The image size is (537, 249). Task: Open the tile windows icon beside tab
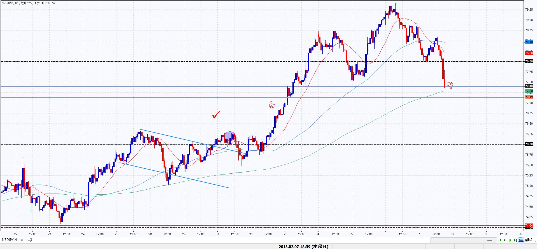[x=29, y=240]
